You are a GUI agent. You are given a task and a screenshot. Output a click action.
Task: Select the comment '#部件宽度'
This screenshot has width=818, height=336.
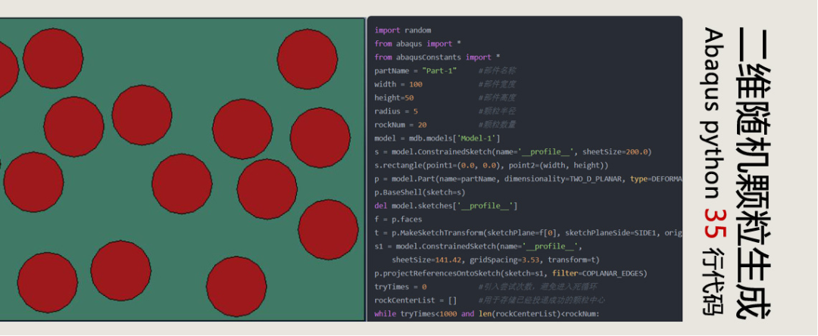pyautogui.click(x=497, y=85)
